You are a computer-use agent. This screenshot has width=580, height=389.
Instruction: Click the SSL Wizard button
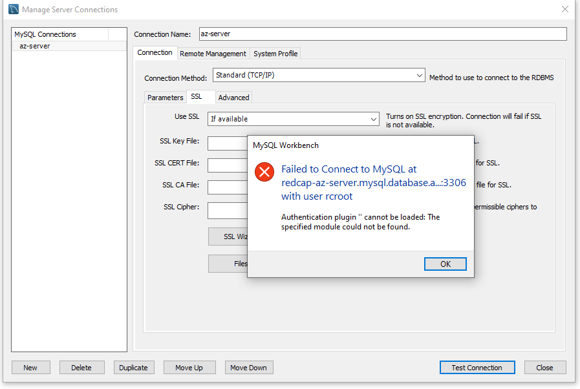228,237
